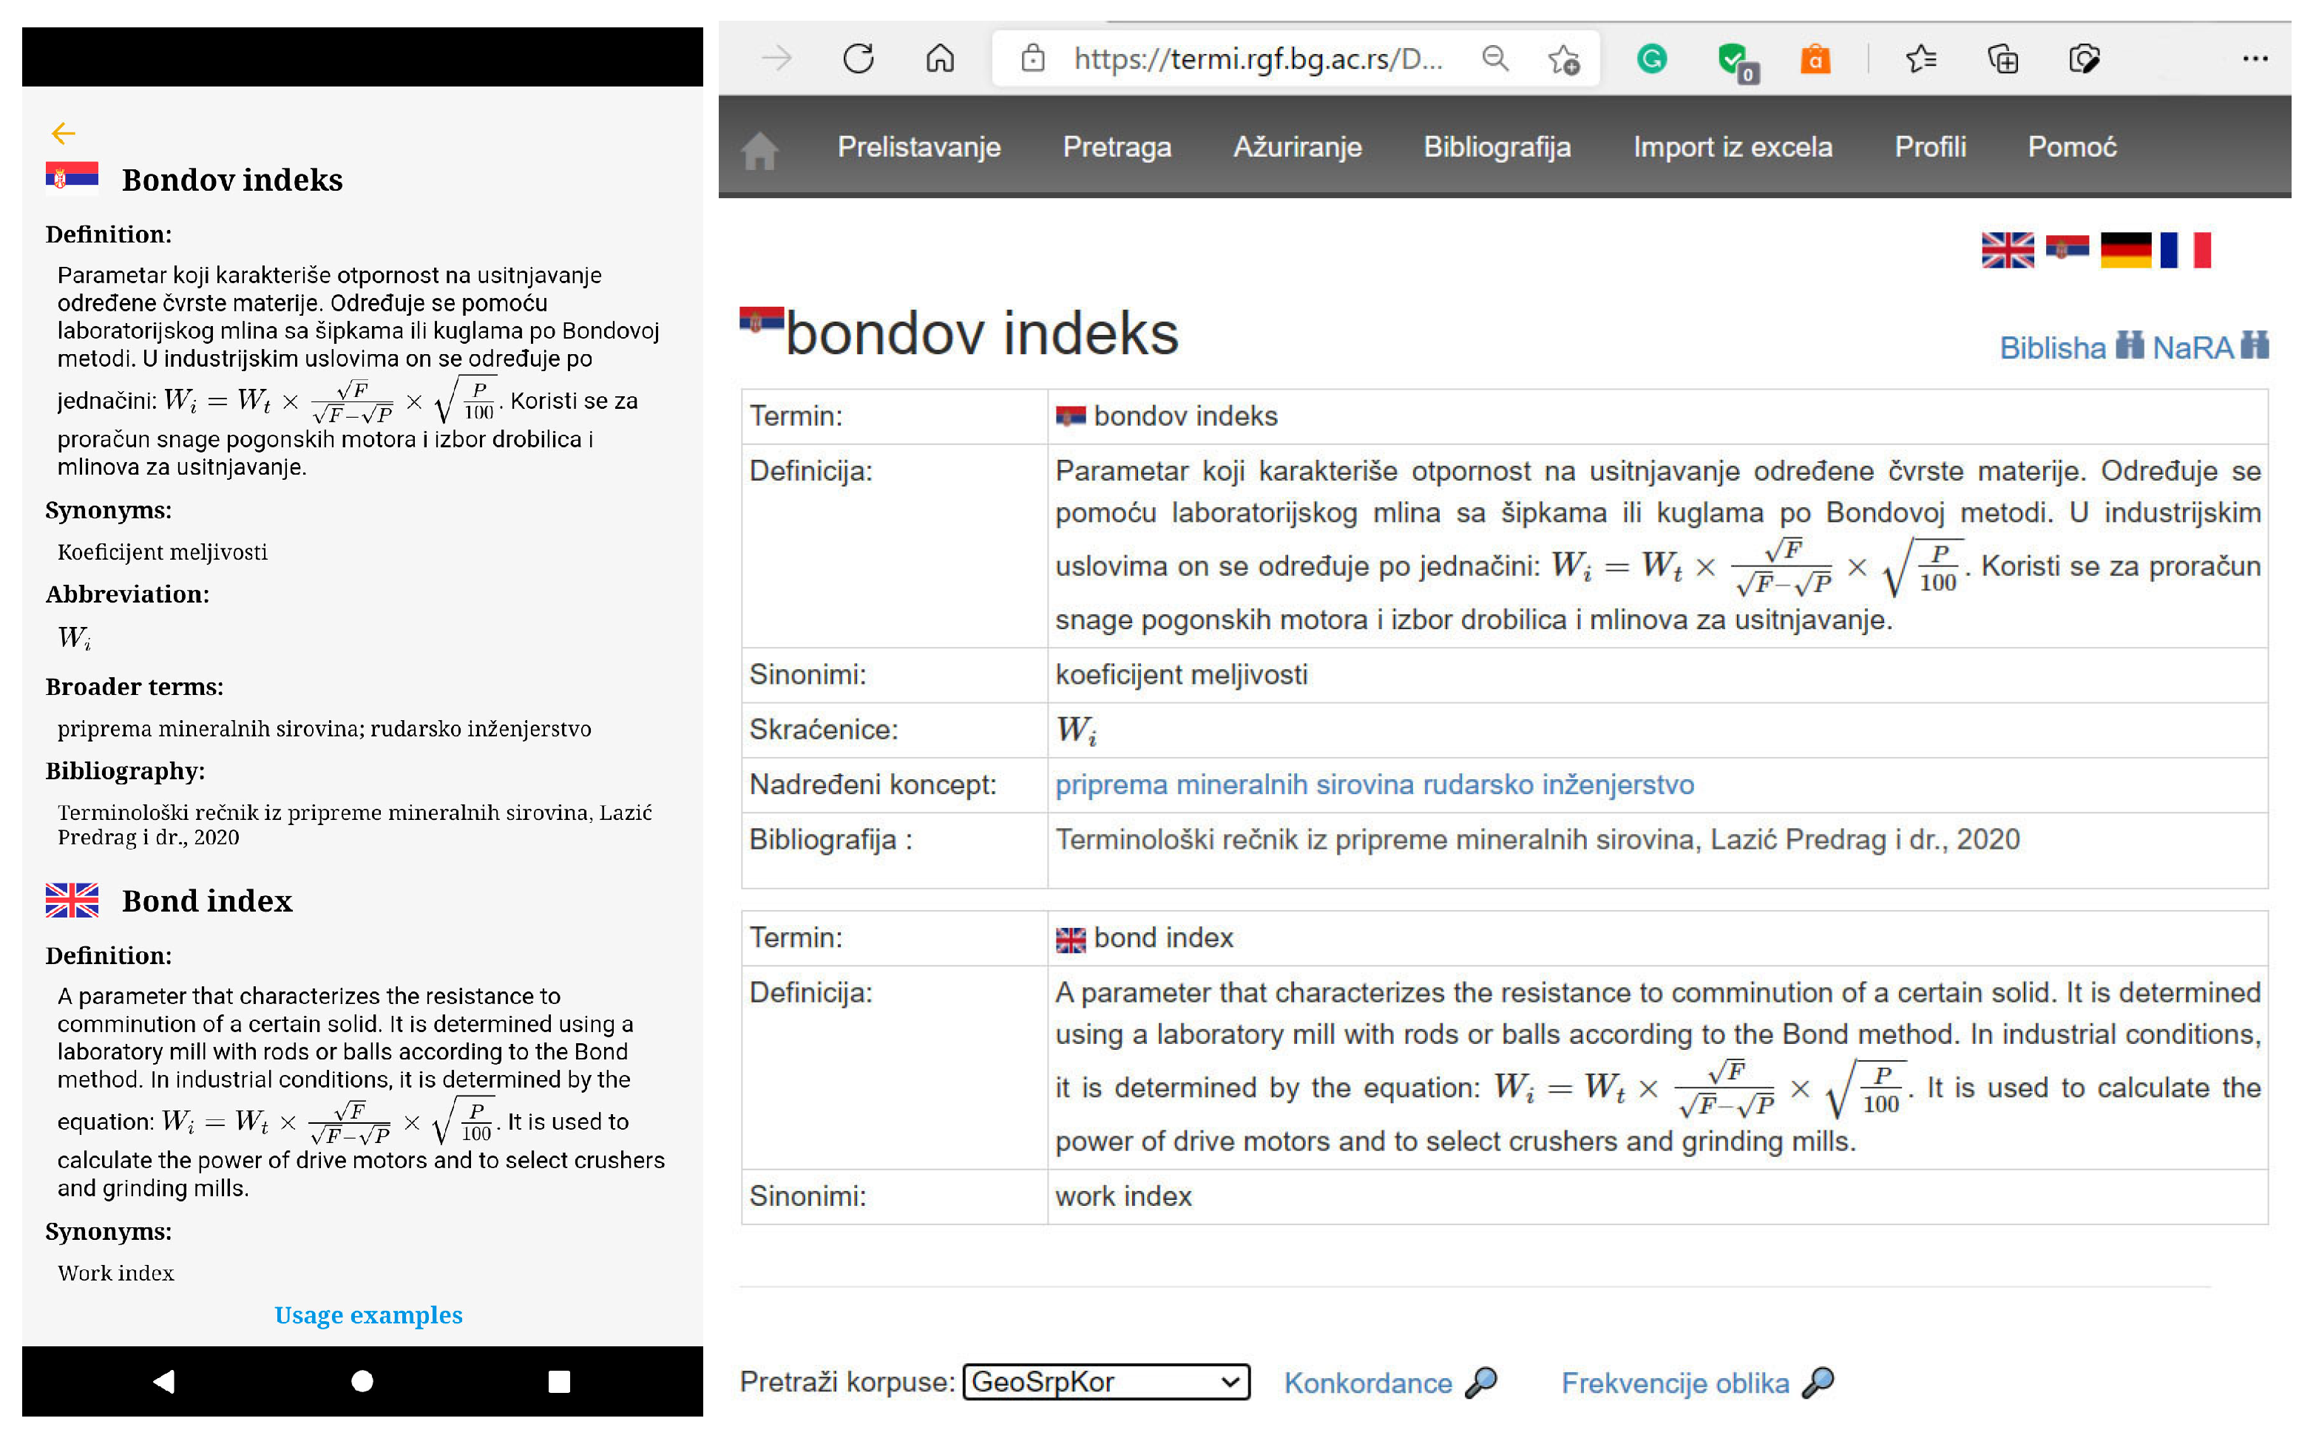The height and width of the screenshot is (1438, 2316).
Task: Open rudarsko inženjerstvo concept link
Action: pyautogui.click(x=1559, y=784)
